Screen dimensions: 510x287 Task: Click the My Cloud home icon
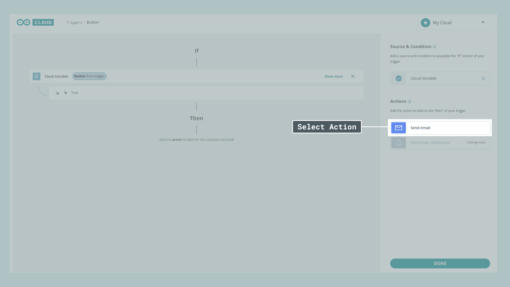[425, 23]
